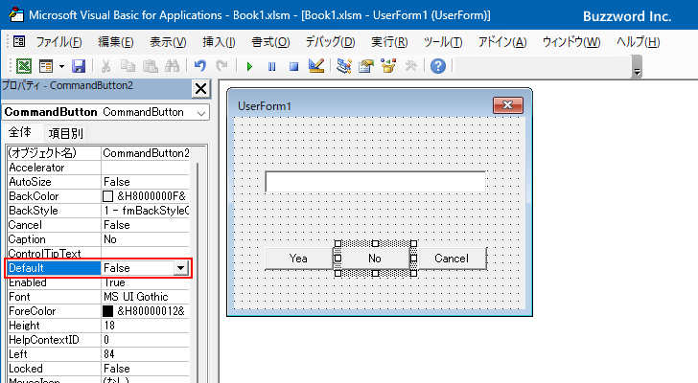Open the ツール(T) menu
This screenshot has width=698, height=383.
443,42
